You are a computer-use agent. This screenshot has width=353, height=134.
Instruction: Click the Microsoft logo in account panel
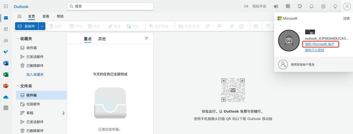(287, 18)
